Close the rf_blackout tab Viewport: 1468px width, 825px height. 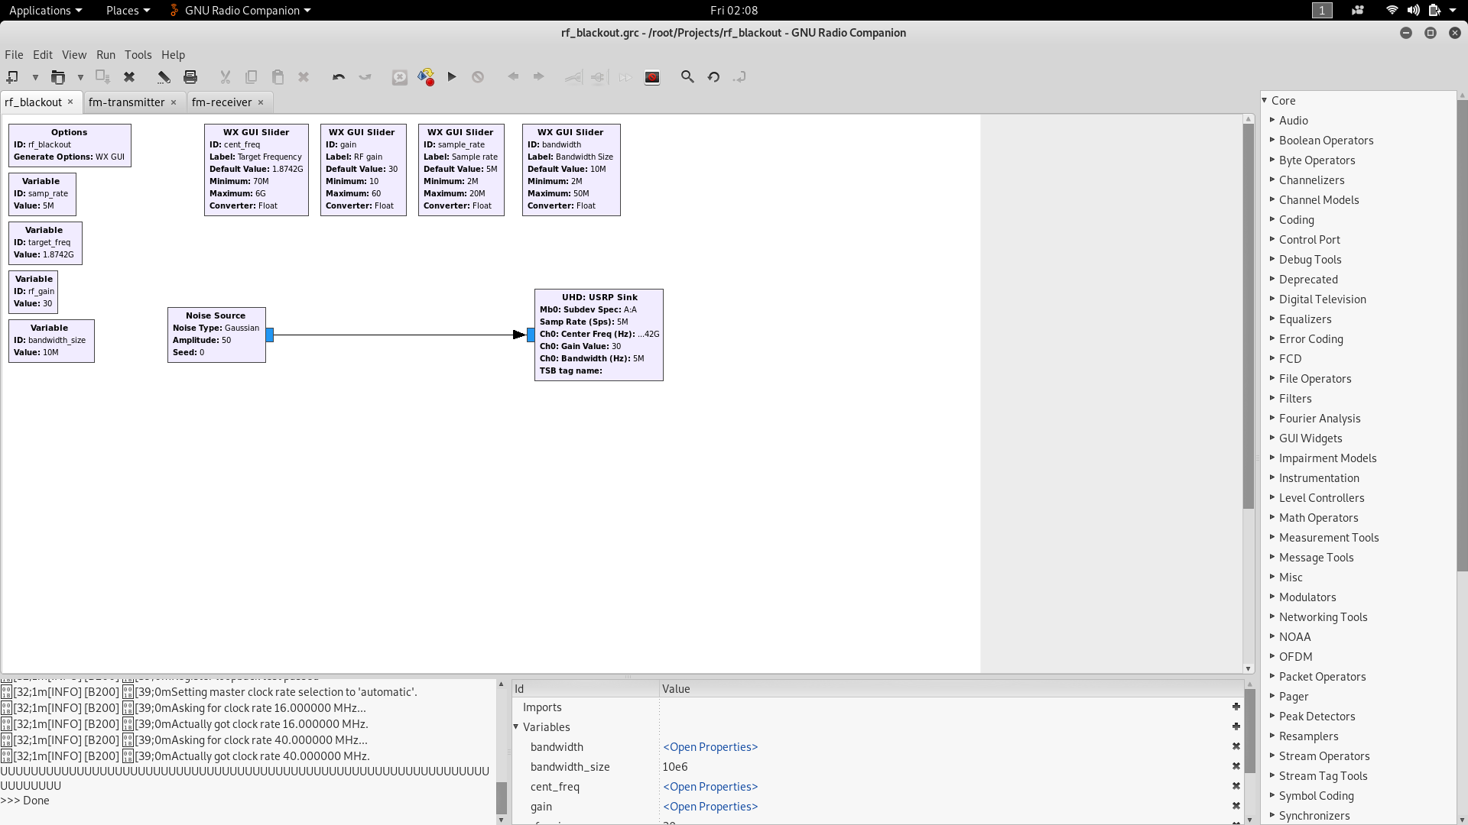[x=70, y=102]
